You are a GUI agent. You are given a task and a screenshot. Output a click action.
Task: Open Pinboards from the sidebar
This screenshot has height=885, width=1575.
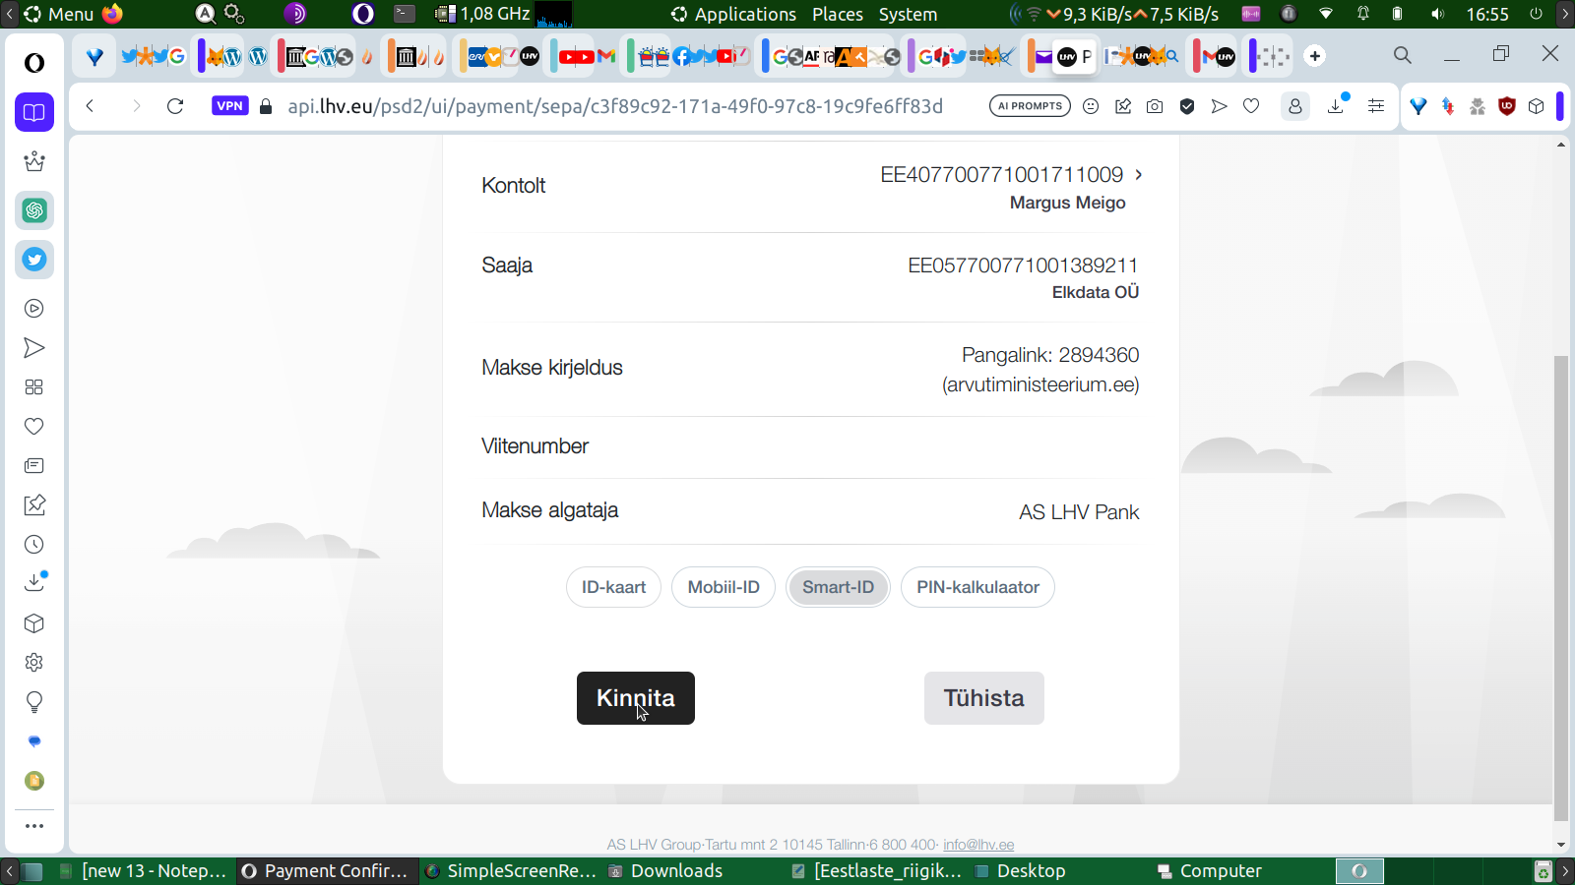[34, 505]
